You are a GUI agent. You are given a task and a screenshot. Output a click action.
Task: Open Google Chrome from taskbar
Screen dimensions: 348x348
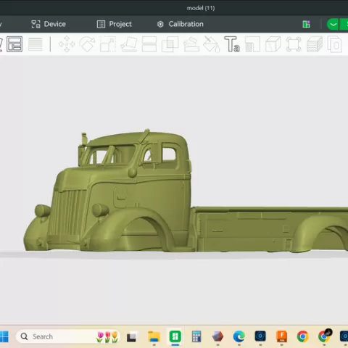[303, 336]
